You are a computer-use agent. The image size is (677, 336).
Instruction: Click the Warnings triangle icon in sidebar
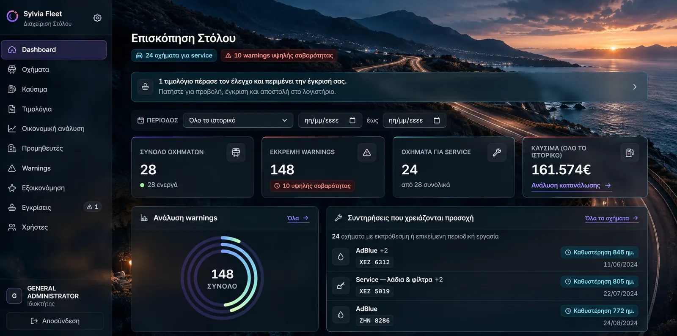click(12, 168)
